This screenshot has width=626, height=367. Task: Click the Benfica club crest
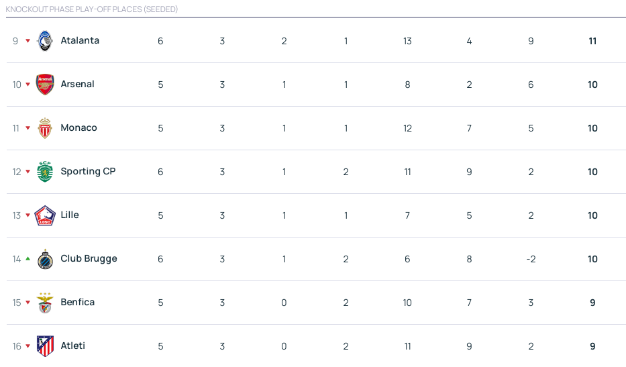pos(45,303)
